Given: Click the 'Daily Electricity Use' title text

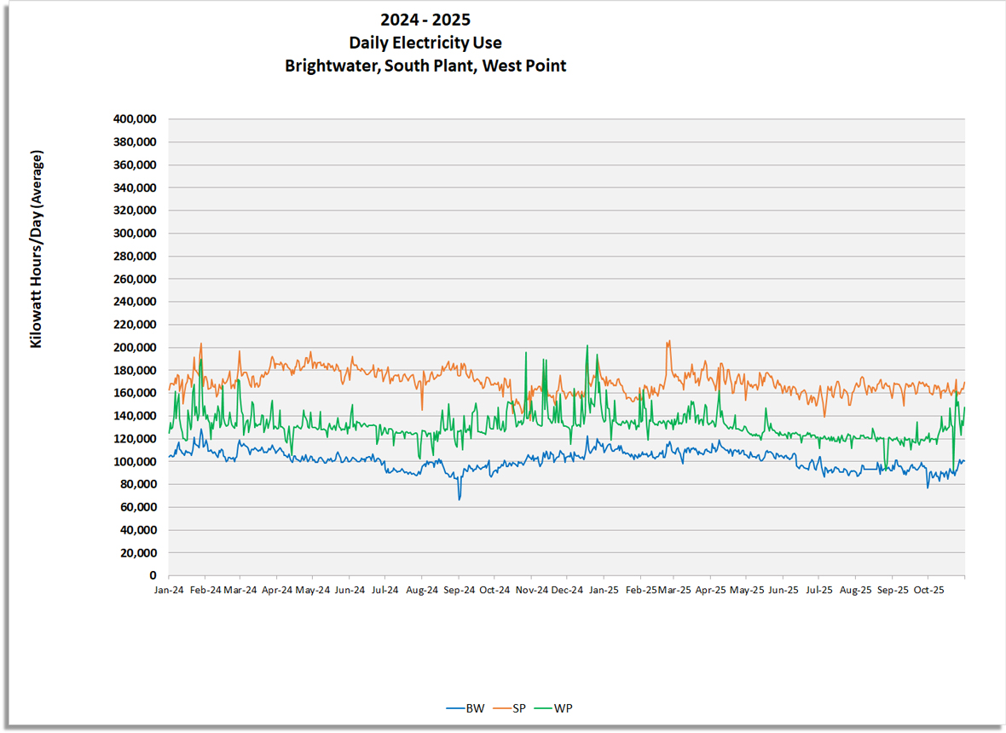Looking at the screenshot, I should (x=425, y=42).
